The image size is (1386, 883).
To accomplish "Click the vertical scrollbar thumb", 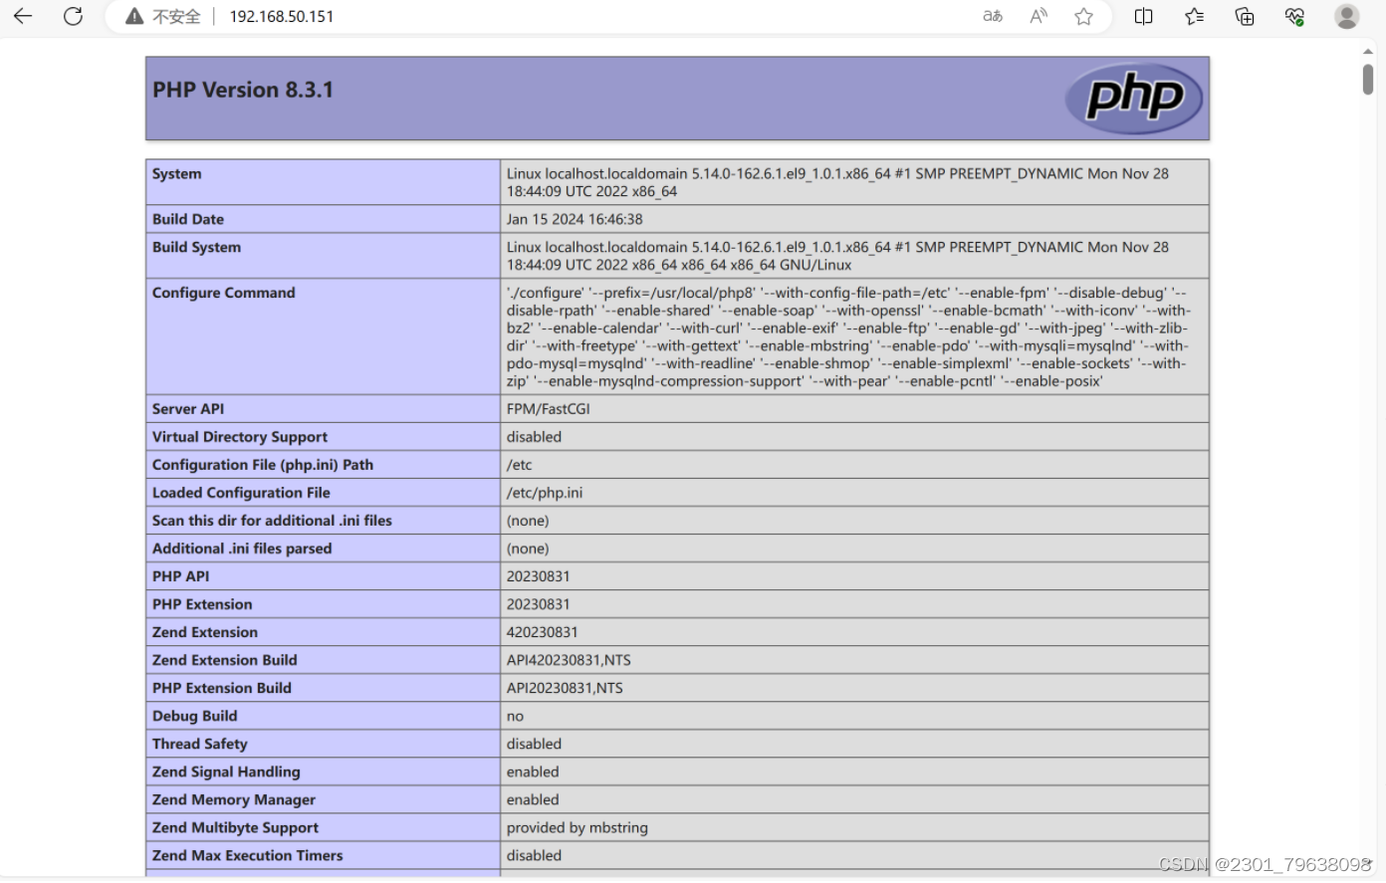I will pos(1368,80).
